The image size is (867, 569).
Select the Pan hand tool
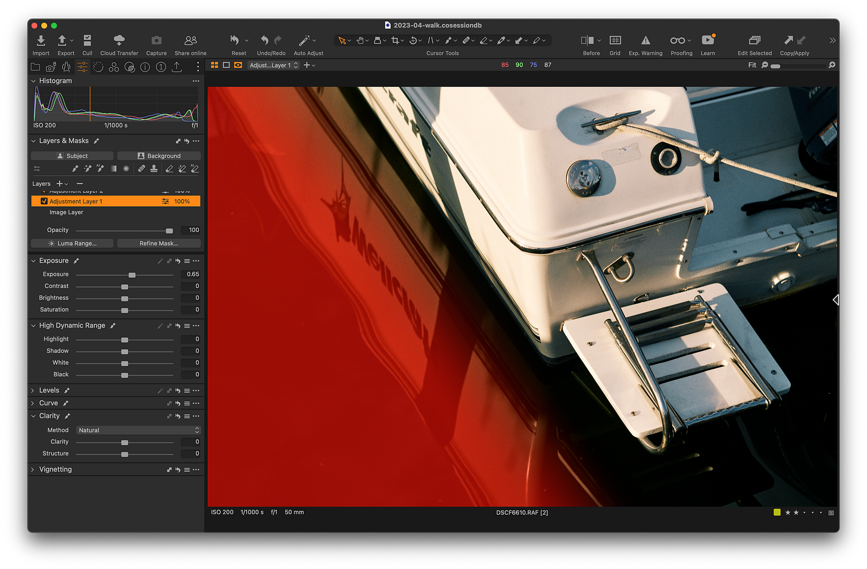click(361, 40)
